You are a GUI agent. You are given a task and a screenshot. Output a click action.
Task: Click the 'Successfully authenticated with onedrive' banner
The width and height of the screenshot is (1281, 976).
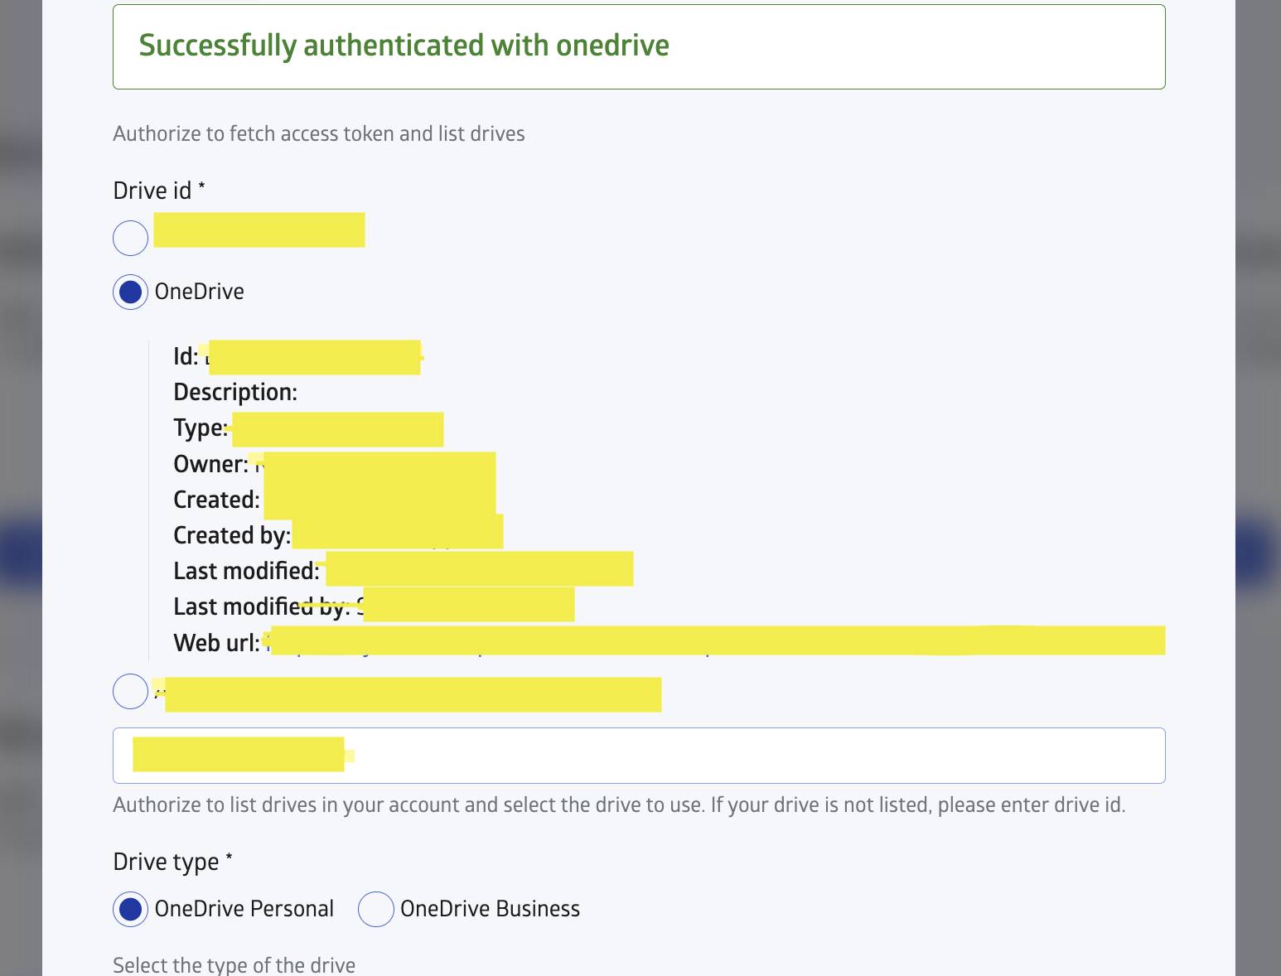click(x=638, y=46)
